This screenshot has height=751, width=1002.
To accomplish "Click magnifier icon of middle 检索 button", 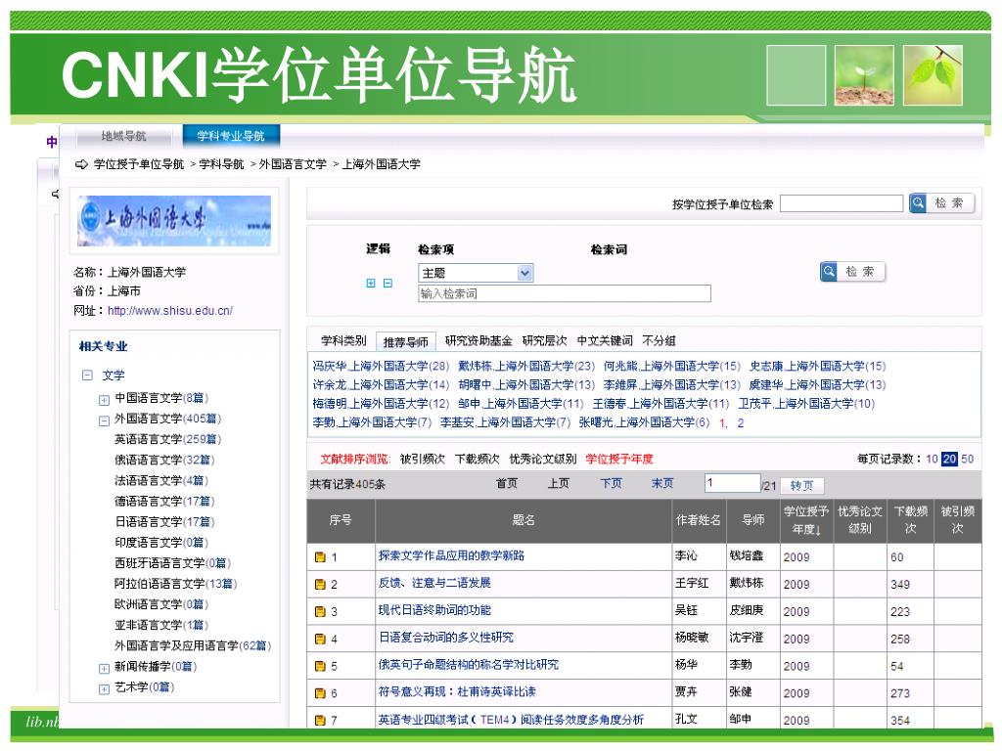I will (x=829, y=272).
